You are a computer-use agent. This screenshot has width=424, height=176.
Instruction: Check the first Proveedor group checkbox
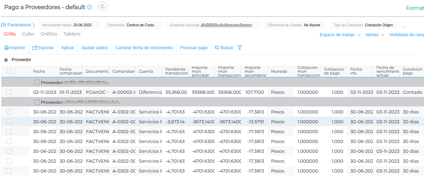37,82
